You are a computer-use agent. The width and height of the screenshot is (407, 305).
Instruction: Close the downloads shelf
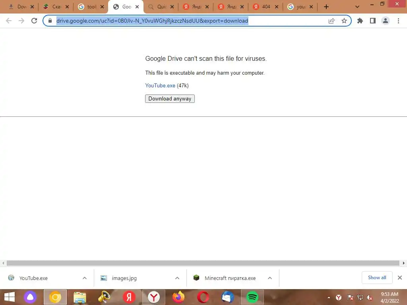(400, 278)
